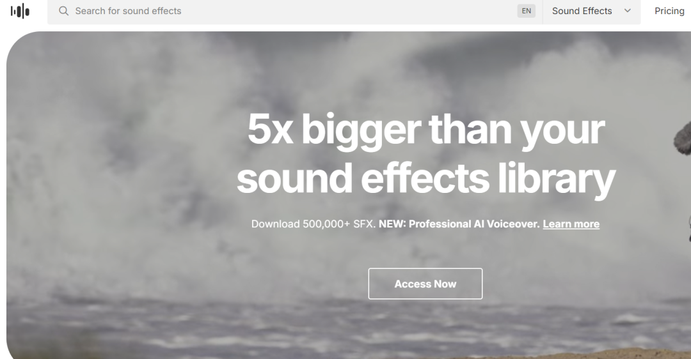Toggle the EN language badge

[x=526, y=11]
